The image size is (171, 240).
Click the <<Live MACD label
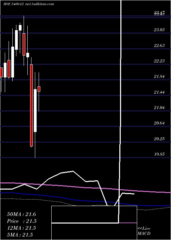coord(144,231)
